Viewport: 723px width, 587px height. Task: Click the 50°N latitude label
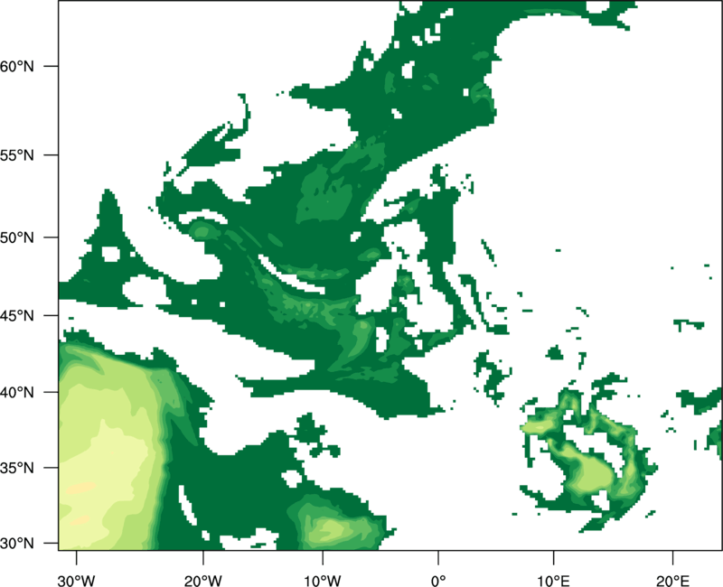click(17, 238)
